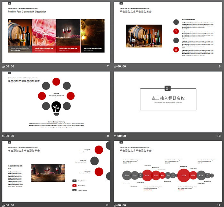Click the slide number 8 label

coord(220,67)
